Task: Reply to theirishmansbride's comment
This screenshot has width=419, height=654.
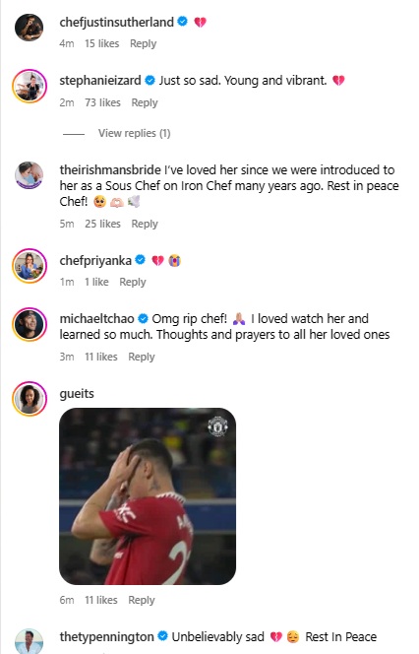Action: pos(145,224)
